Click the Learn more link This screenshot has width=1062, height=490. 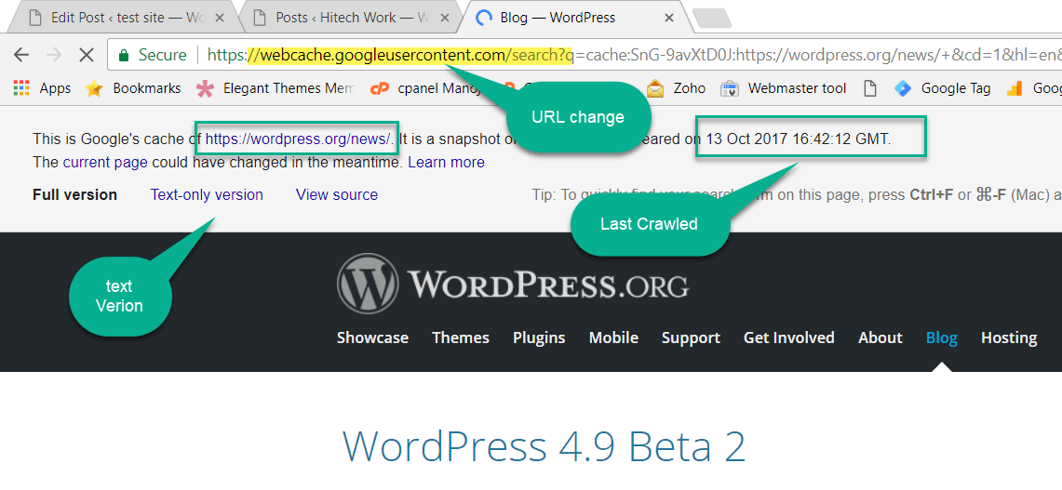[x=447, y=163]
